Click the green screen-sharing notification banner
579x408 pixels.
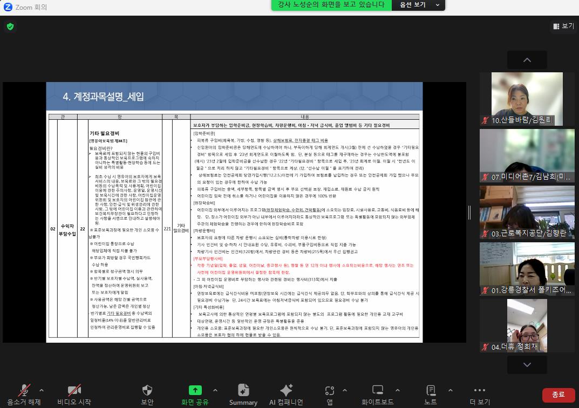[332, 5]
